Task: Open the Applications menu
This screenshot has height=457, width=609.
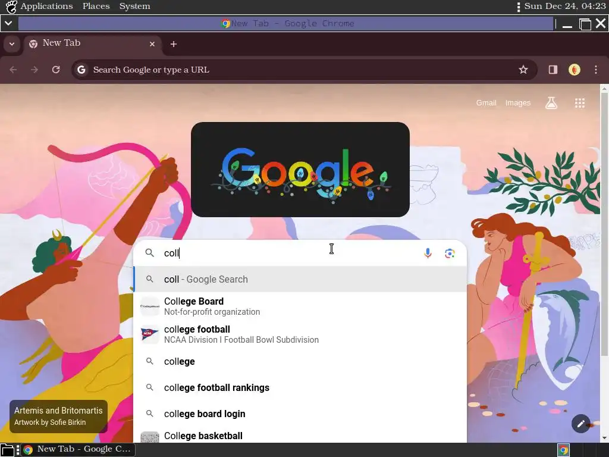Action: (x=46, y=6)
